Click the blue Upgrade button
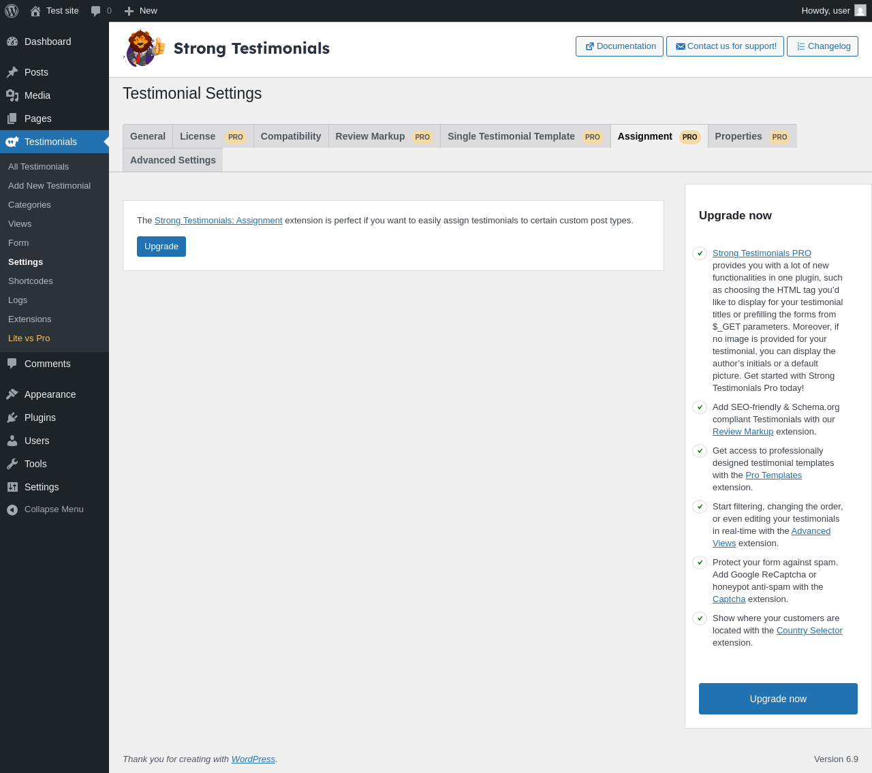The image size is (872, 773). tap(161, 247)
